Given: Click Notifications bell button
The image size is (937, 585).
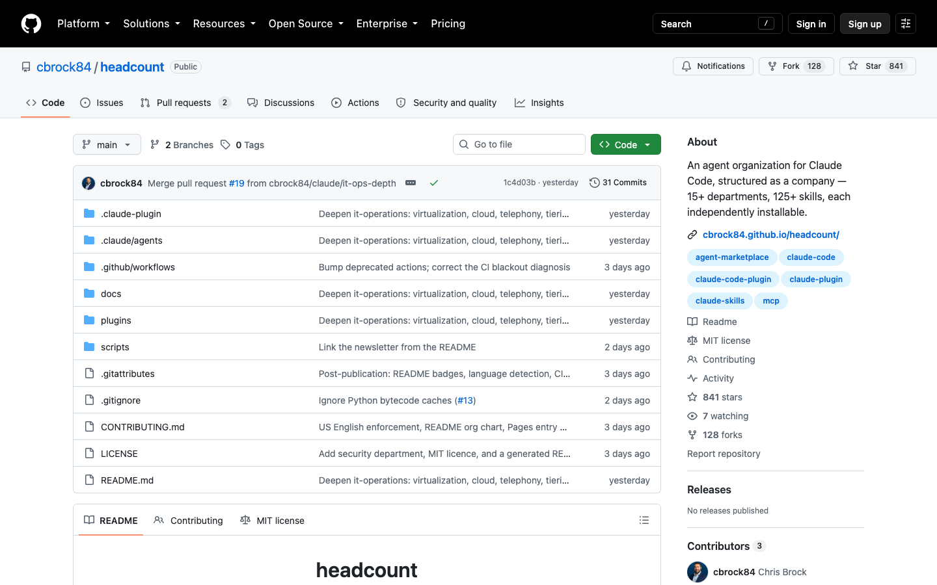Looking at the screenshot, I should coord(713,66).
